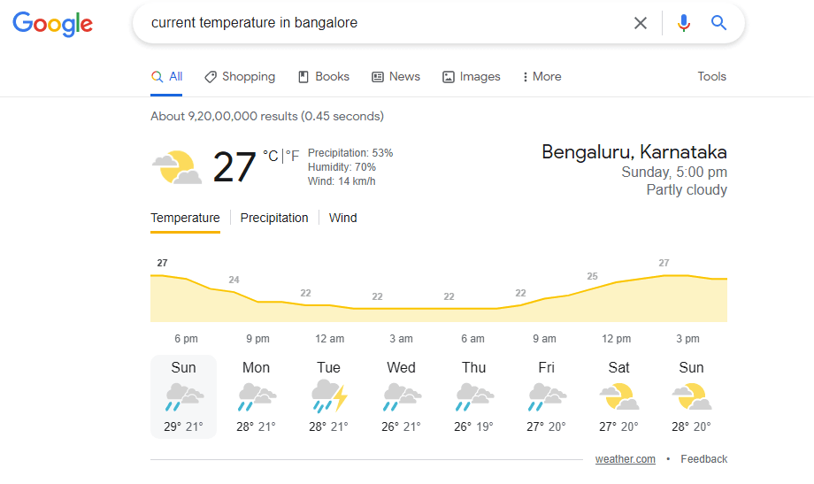Start voice search with the microphone icon
Screen dimensions: 814x484
click(x=684, y=23)
